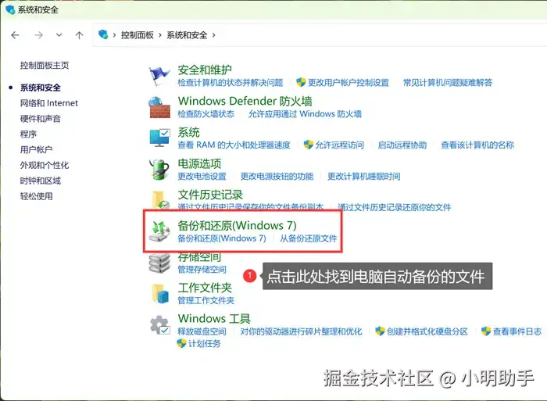Click the Back navigation arrow
The height and width of the screenshot is (401, 547).
click(15, 35)
